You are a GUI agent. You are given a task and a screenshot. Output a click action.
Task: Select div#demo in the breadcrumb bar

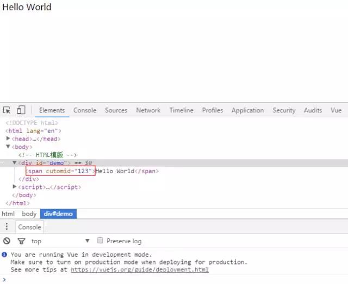coord(58,214)
